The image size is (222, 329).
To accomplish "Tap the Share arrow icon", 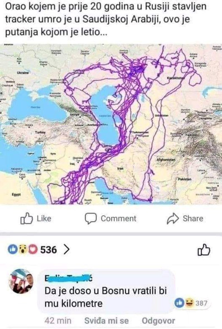I will click(x=173, y=219).
